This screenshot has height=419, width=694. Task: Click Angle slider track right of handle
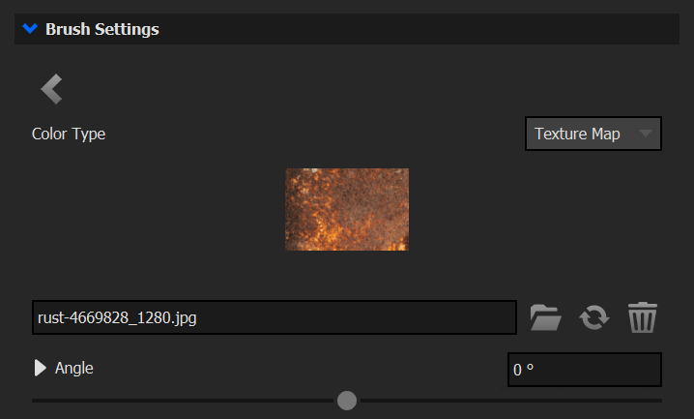[x=511, y=401]
